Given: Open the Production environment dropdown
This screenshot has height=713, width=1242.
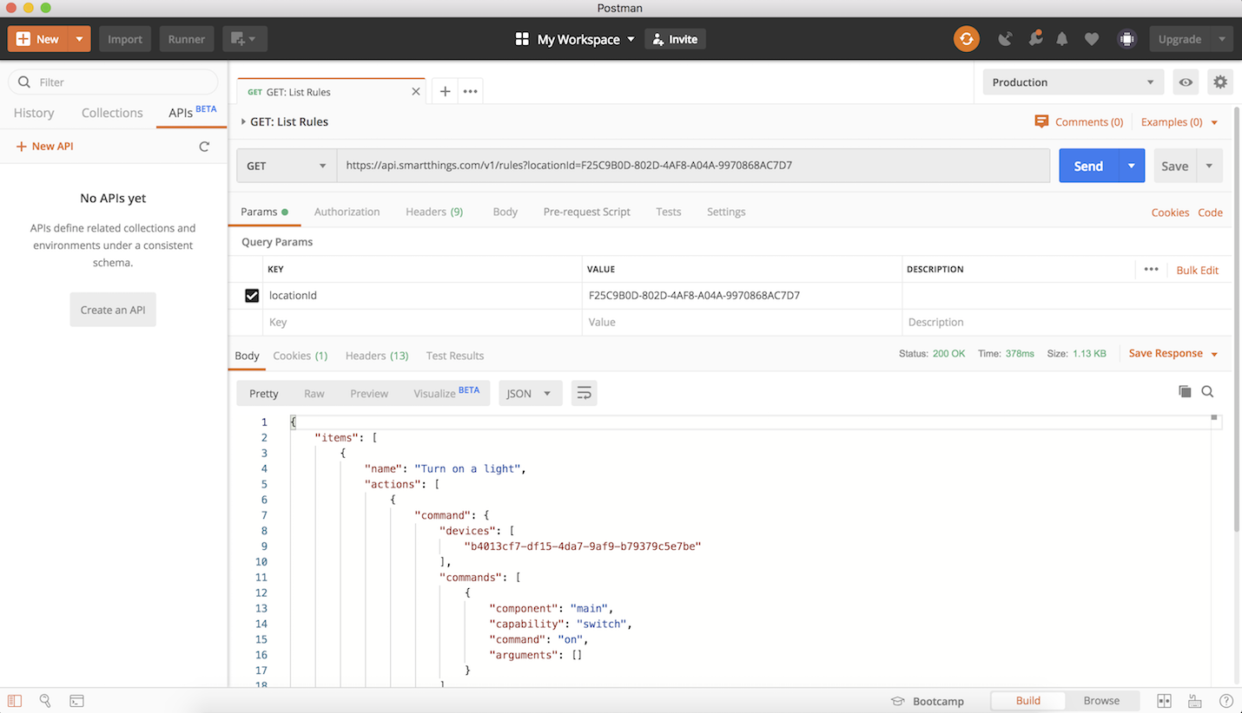Looking at the screenshot, I should click(1073, 82).
